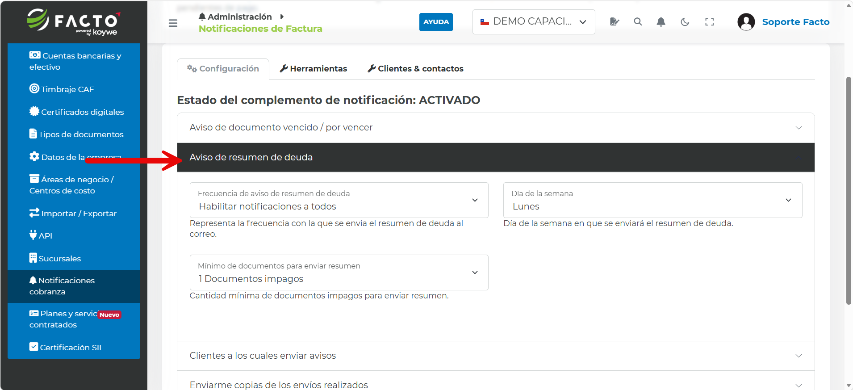This screenshot has height=390, width=853.
Task: Click the Certificados digitales badge icon
Action: pos(34,111)
